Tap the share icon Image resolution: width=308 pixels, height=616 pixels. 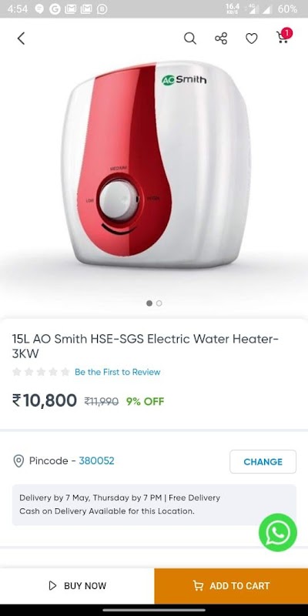pos(221,38)
